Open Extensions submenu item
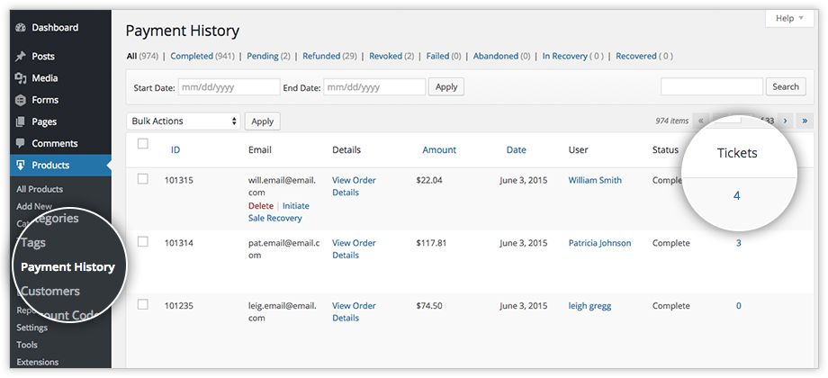This screenshot has height=378, width=828. pyautogui.click(x=38, y=362)
